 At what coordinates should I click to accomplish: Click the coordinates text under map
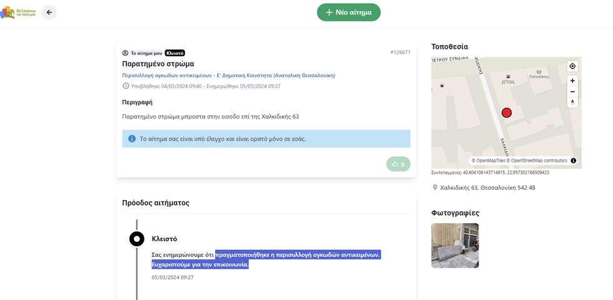tap(490, 172)
